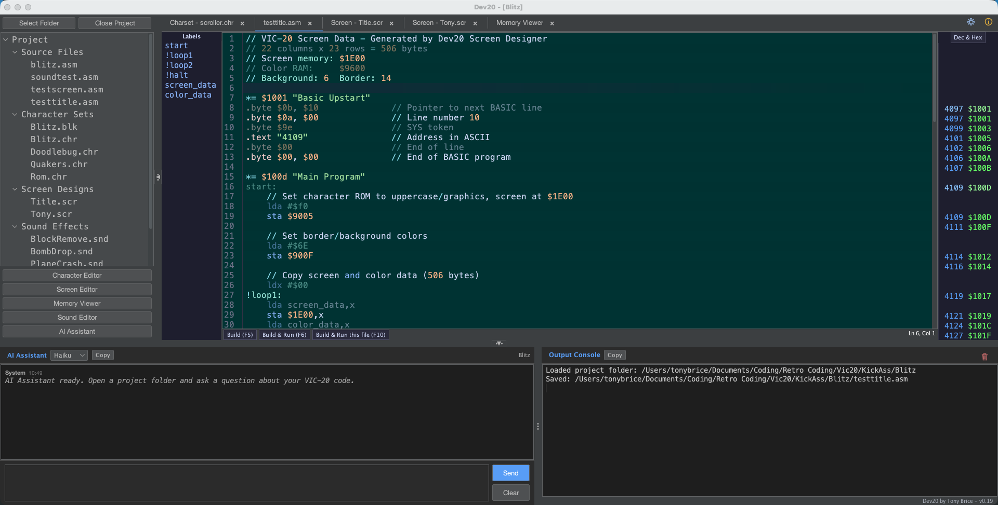Collapse the Screen Designs folder

click(15, 189)
